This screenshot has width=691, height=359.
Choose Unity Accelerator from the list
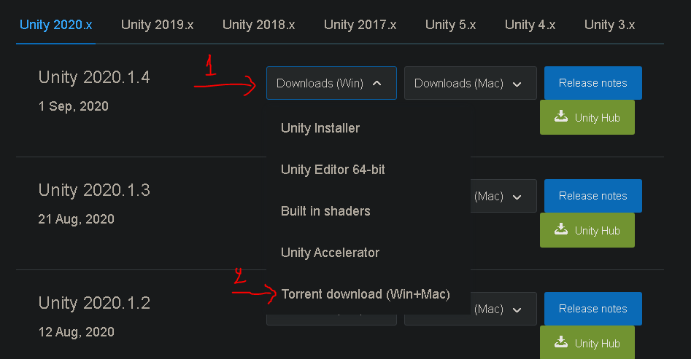click(330, 253)
